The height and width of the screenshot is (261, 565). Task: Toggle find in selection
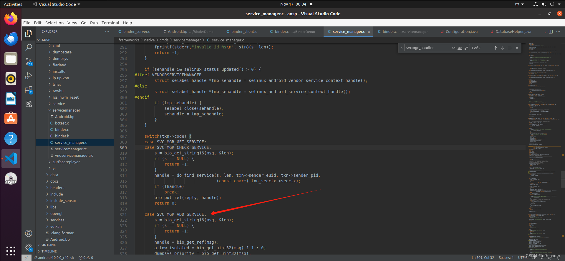pyautogui.click(x=510, y=48)
